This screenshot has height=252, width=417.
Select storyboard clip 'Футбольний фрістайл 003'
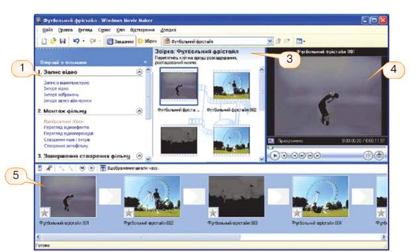coord(236,196)
